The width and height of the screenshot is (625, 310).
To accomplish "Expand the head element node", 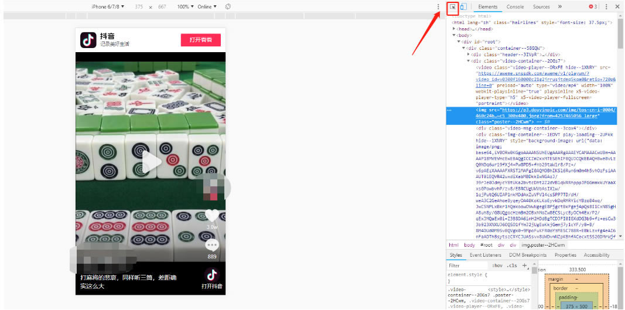I will coord(454,29).
